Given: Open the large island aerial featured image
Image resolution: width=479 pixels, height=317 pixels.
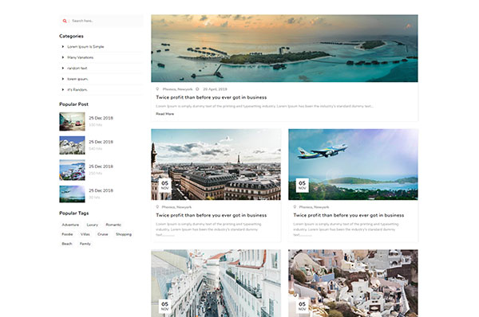Looking at the screenshot, I should pos(284,48).
